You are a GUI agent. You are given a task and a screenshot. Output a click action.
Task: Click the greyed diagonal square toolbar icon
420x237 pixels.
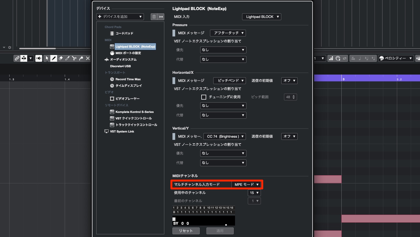click(345, 58)
